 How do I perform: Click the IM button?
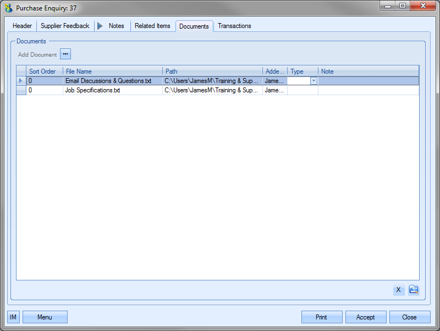pyautogui.click(x=13, y=317)
